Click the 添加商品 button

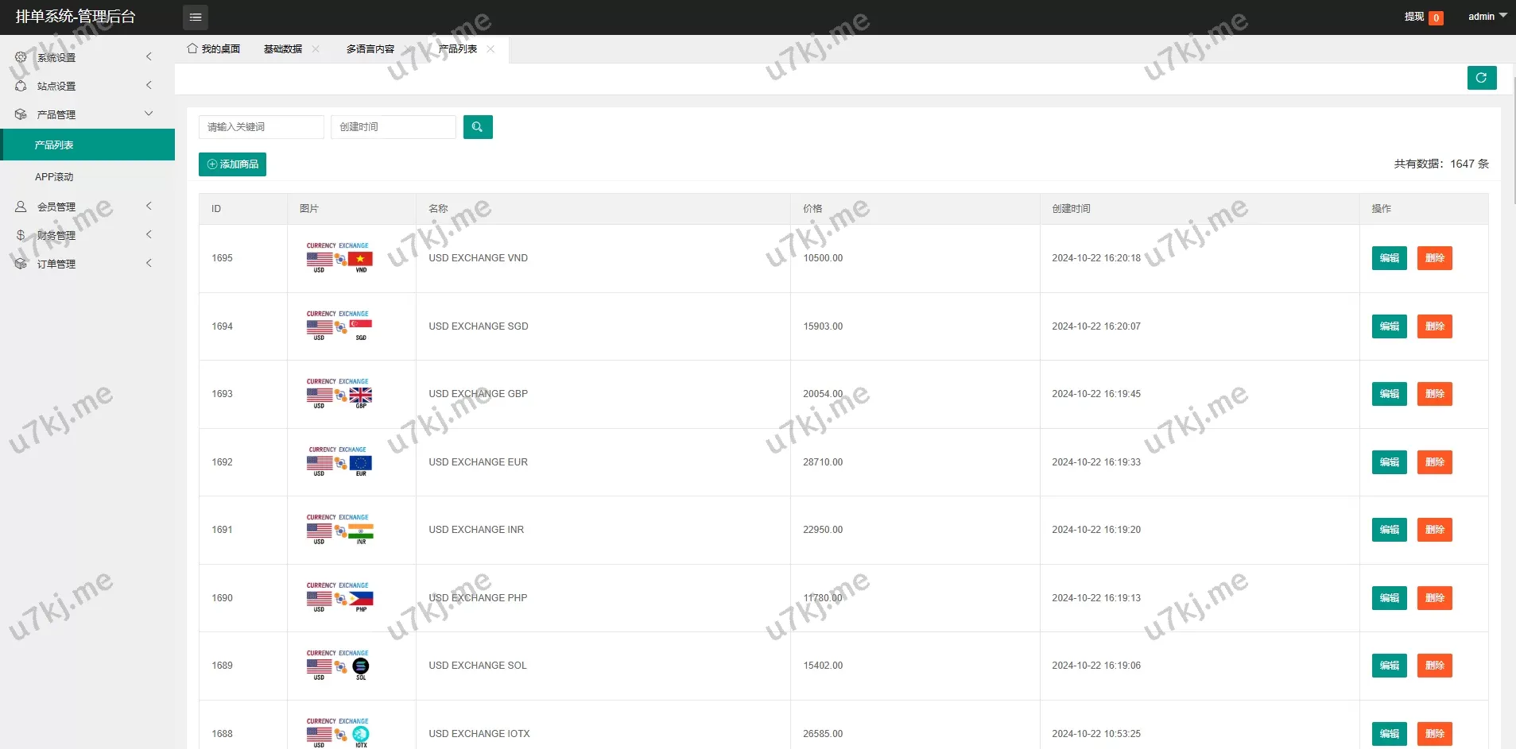pos(232,164)
